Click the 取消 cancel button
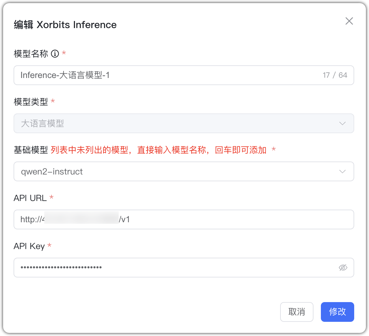Image resolution: width=369 pixels, height=336 pixels. point(296,312)
